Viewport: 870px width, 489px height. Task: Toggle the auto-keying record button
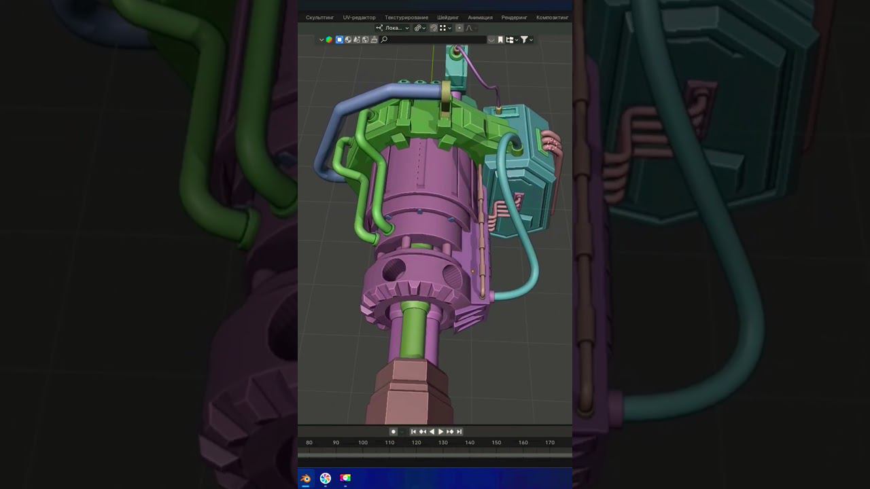(x=393, y=431)
